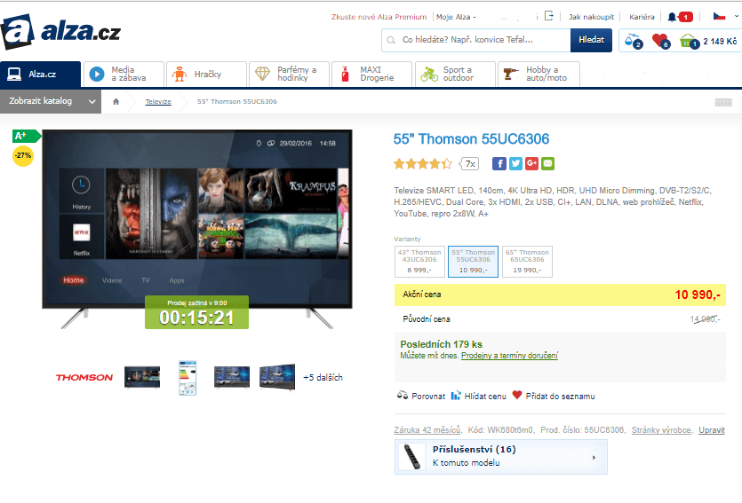Image resolution: width=742 pixels, height=503 pixels.
Task: Click the Přidat do seznamu heart icon
Action: 517,395
